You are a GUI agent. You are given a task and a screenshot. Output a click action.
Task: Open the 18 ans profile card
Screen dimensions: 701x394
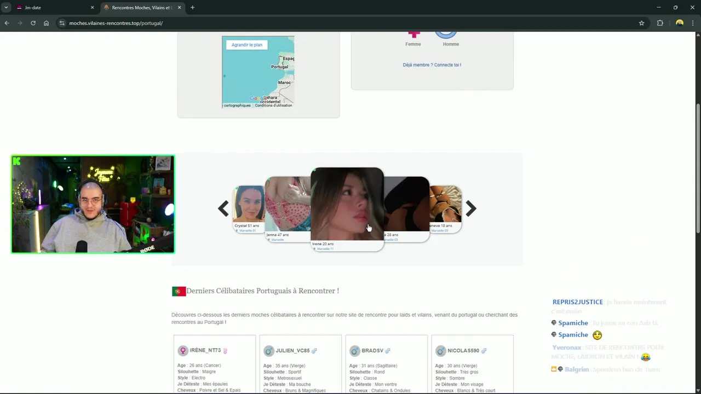tap(445, 209)
